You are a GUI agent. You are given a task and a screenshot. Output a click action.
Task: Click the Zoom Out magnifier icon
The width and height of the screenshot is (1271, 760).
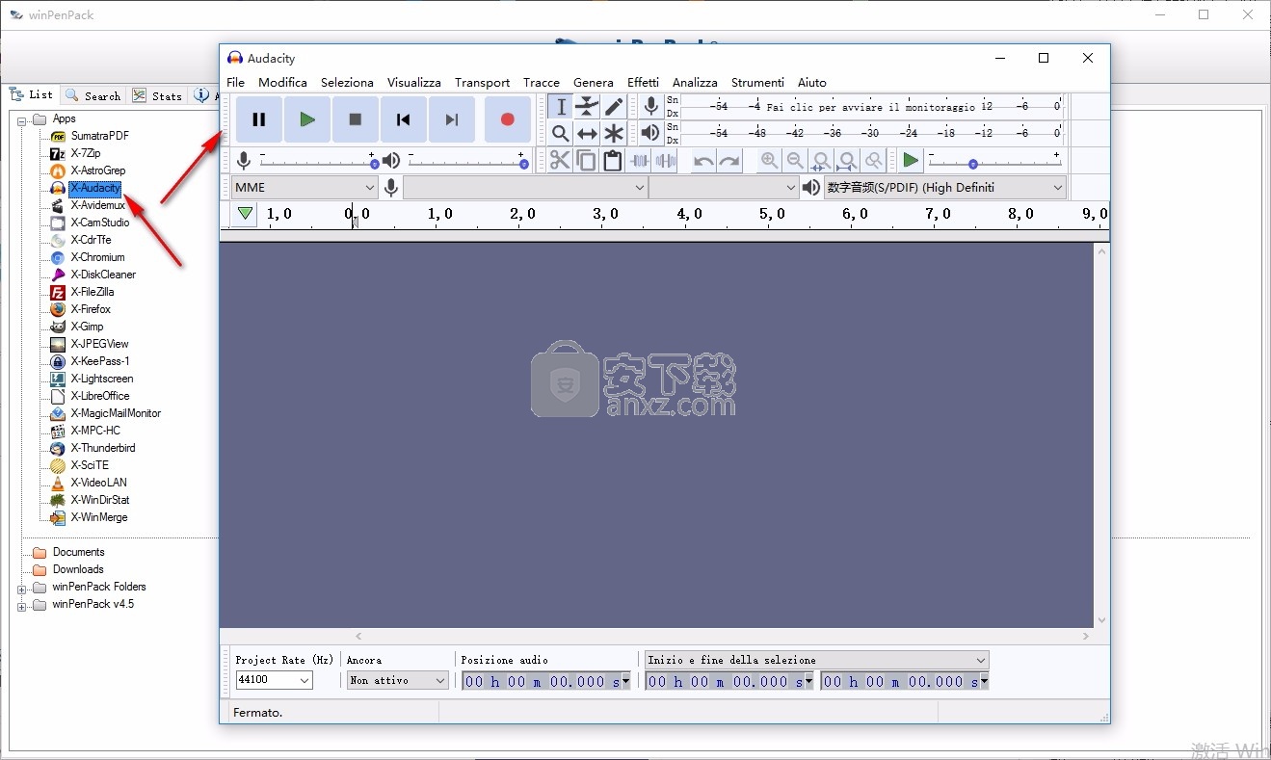point(795,160)
